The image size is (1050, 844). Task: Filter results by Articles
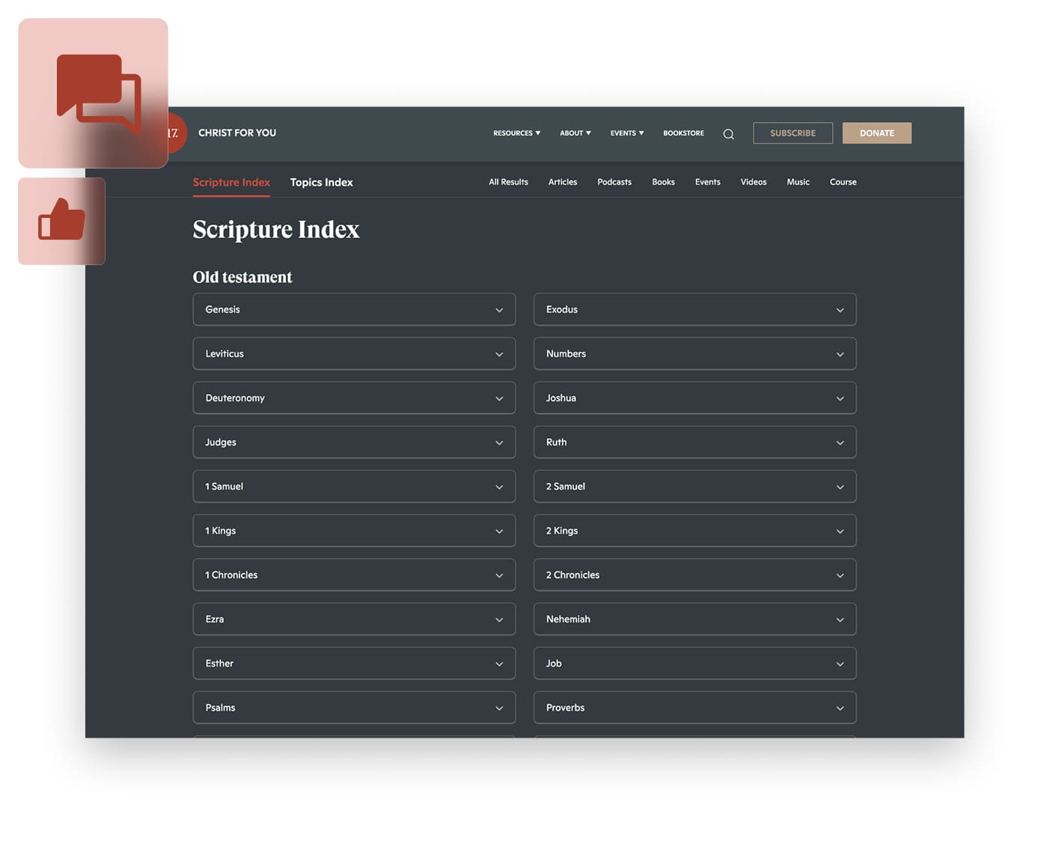click(x=563, y=182)
